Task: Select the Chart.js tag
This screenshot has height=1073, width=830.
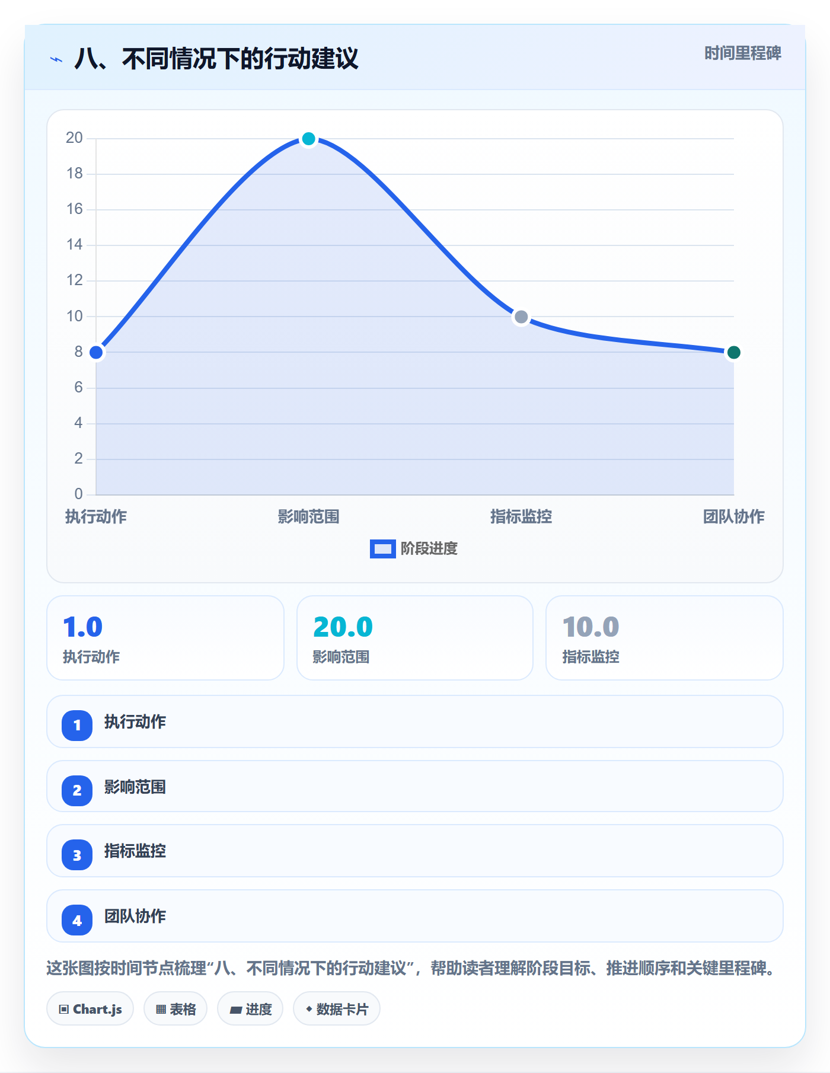Action: point(90,1008)
